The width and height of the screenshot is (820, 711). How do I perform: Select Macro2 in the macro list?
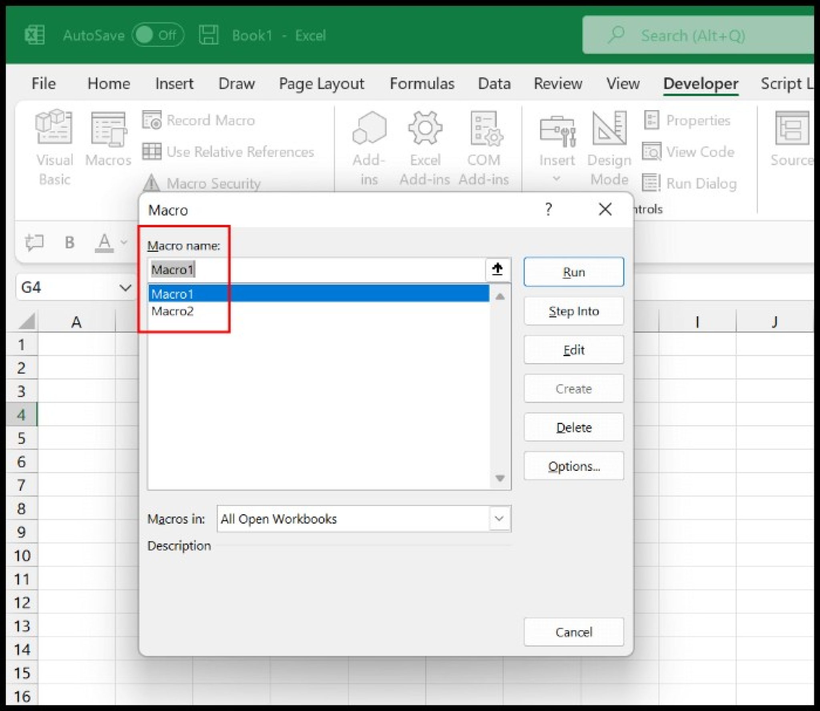point(173,311)
